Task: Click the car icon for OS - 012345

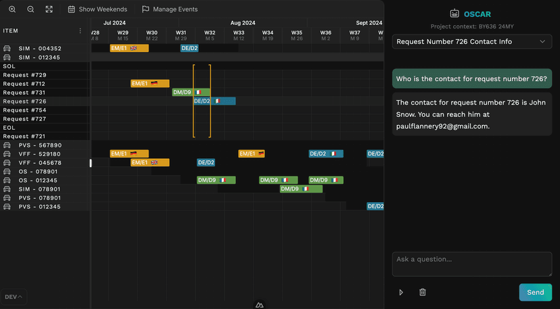Action: (x=7, y=181)
